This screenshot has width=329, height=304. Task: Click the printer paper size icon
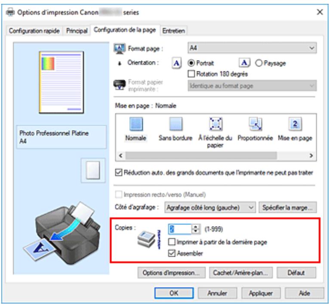point(119,85)
